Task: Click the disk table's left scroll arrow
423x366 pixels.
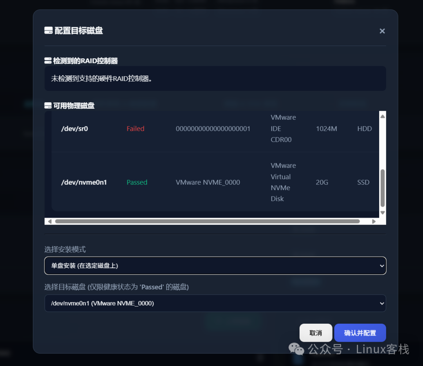Action: click(50, 222)
